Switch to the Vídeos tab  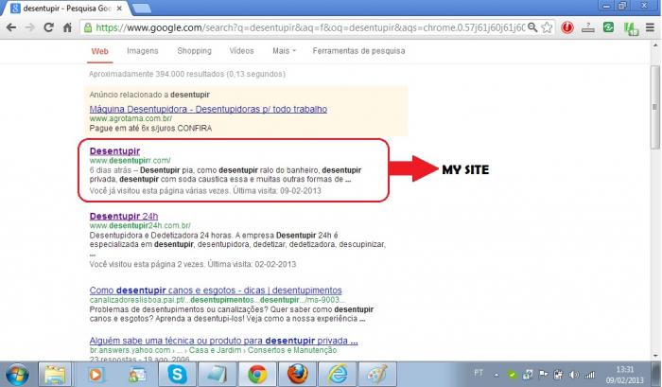coord(241,51)
